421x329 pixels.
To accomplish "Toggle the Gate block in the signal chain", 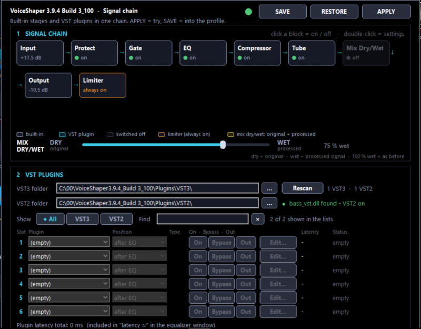I will point(148,53).
